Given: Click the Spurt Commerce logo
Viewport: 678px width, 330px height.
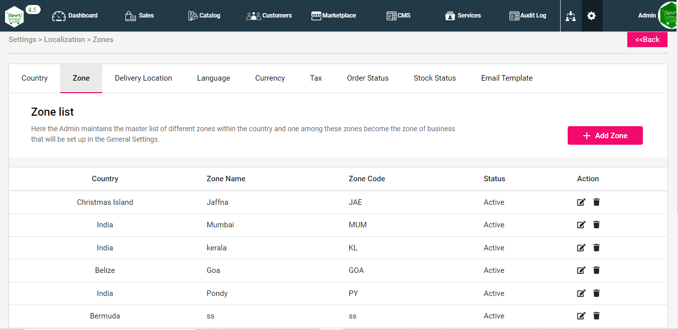Looking at the screenshot, I should [14, 16].
